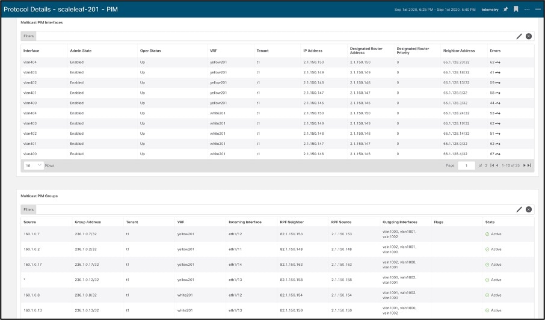545x320 pixels.
Task: Jump to last page of interfaces
Action: (x=529, y=165)
